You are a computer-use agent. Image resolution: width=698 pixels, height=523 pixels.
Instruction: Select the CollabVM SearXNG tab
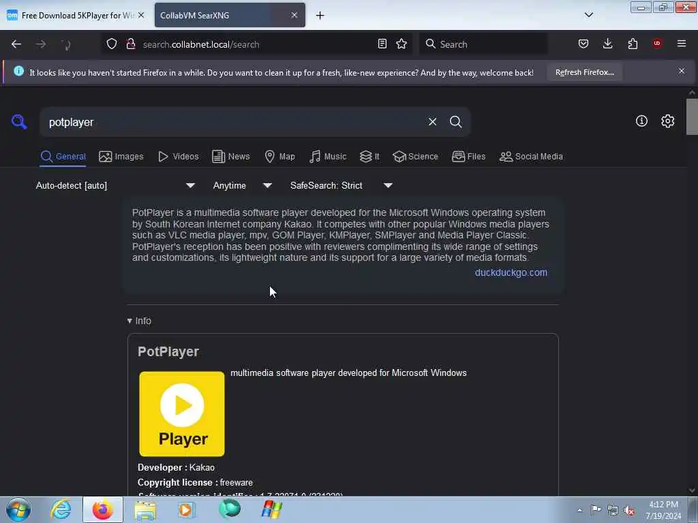pos(230,15)
